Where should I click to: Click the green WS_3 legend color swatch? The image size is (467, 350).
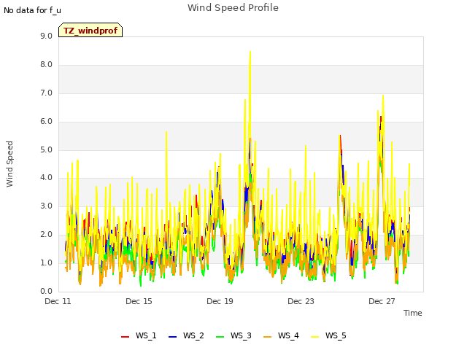tap(220, 337)
